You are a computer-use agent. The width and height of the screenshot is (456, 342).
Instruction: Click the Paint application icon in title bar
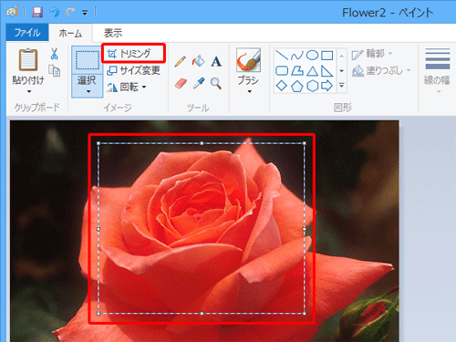point(12,12)
